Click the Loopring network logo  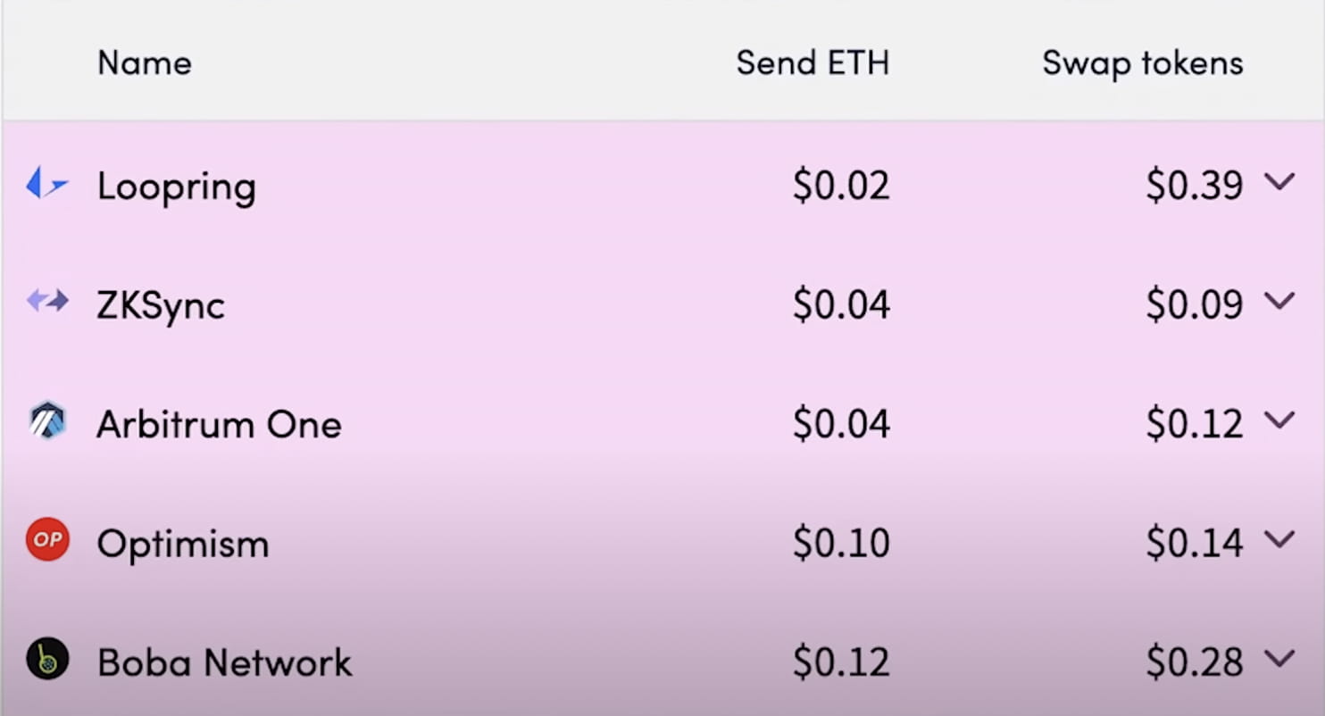click(46, 186)
